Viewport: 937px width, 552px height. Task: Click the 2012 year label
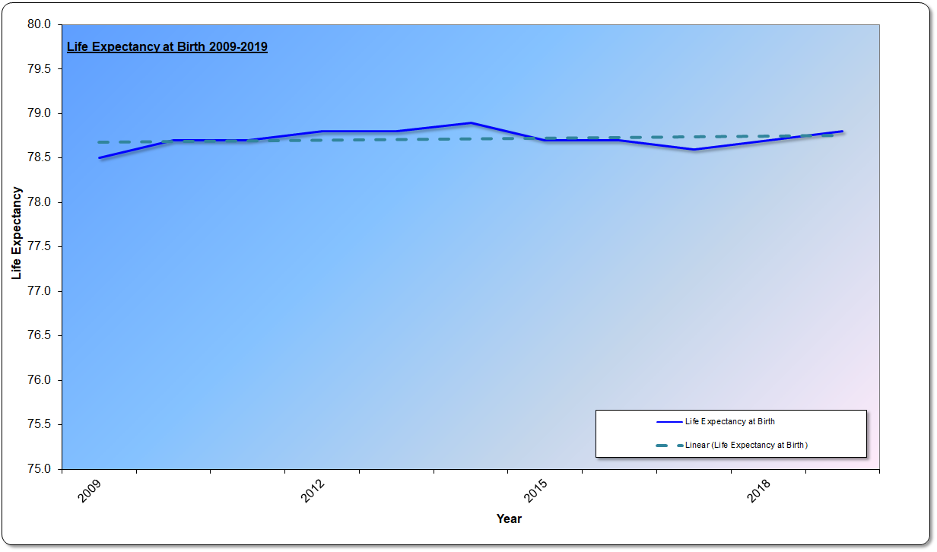pyautogui.click(x=313, y=490)
